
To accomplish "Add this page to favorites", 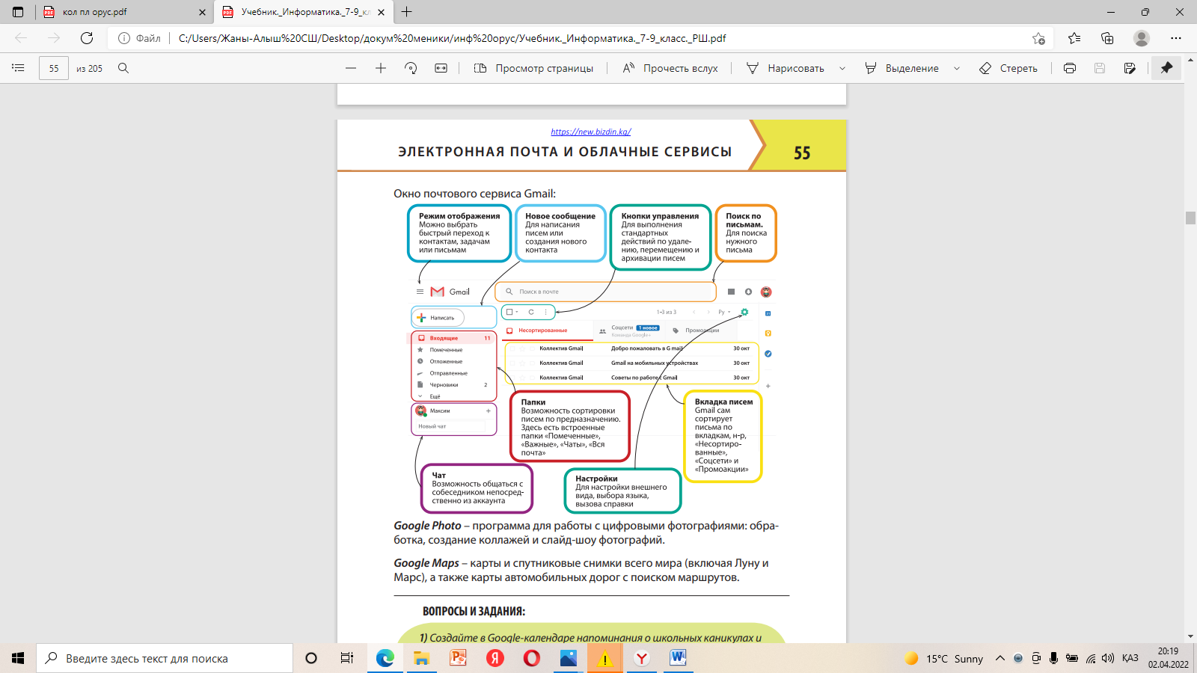I will (x=1038, y=38).
